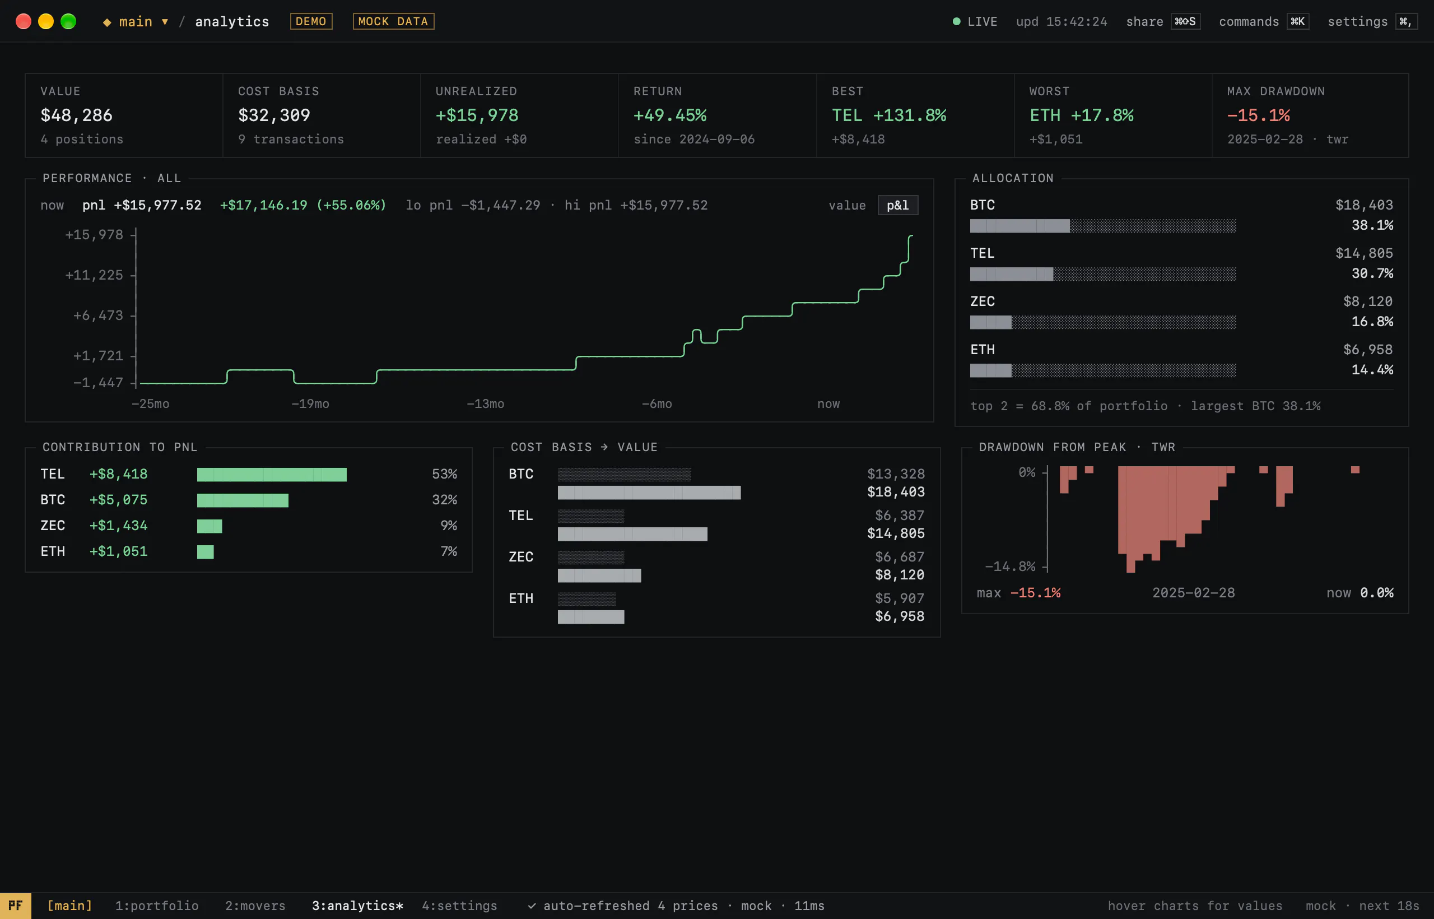Image resolution: width=1434 pixels, height=919 pixels.
Task: Switch to the 4:settings tab
Action: coord(459,906)
